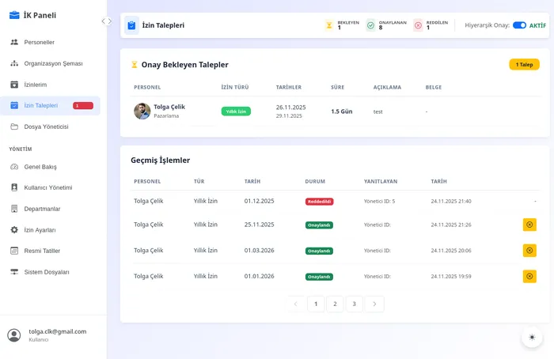Toggle the Hiyerarşik Onay switch
This screenshot has width=554, height=359.
(519, 25)
